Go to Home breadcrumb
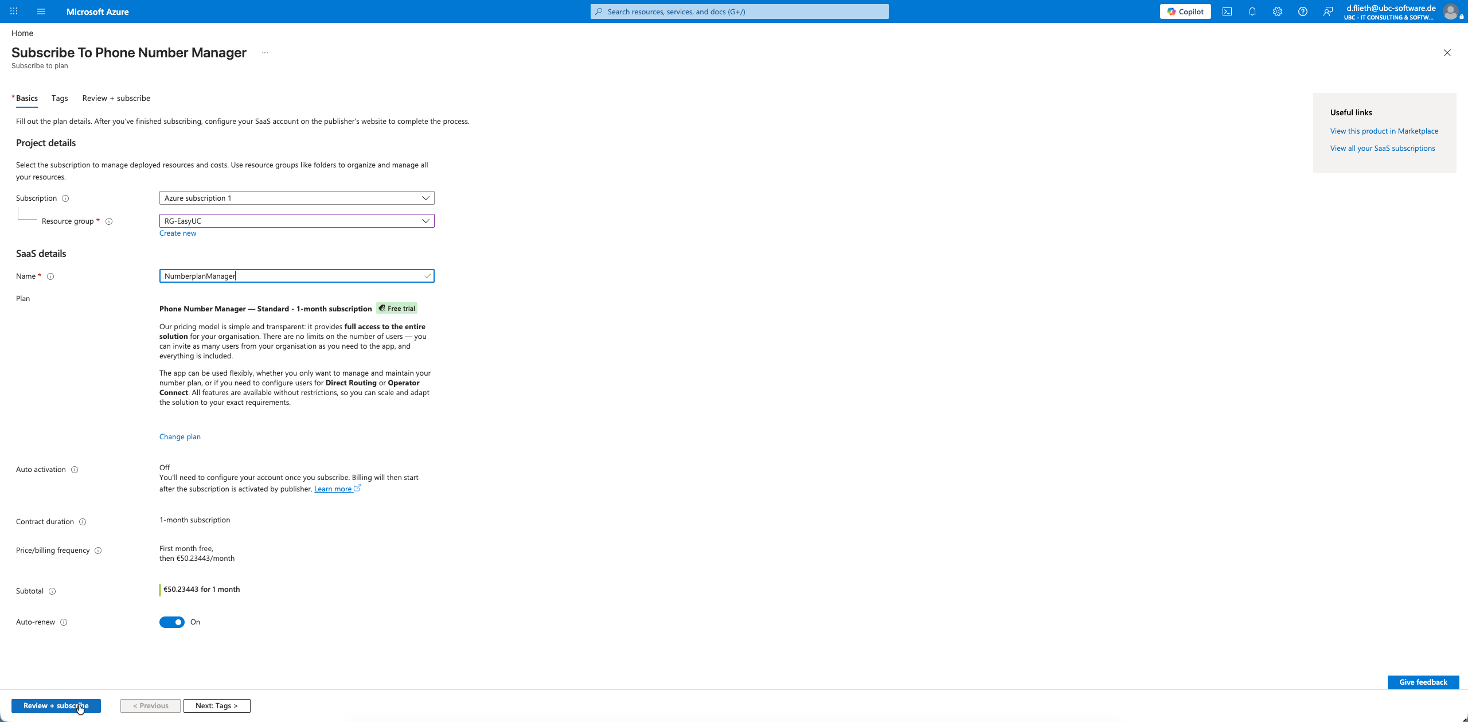Image resolution: width=1468 pixels, height=722 pixels. coord(22,33)
